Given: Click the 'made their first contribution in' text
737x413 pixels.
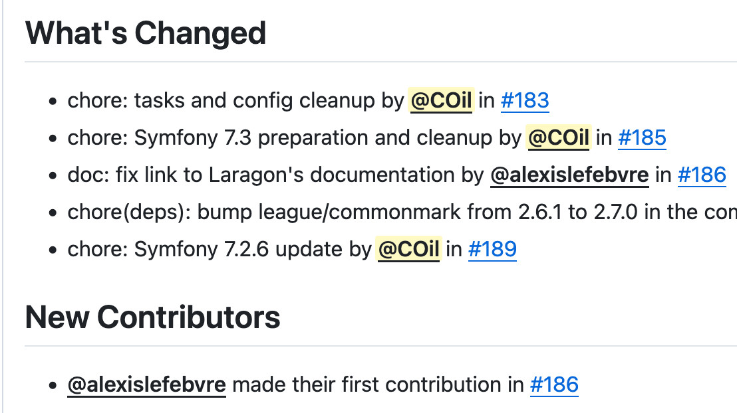Looking at the screenshot, I should (x=378, y=384).
